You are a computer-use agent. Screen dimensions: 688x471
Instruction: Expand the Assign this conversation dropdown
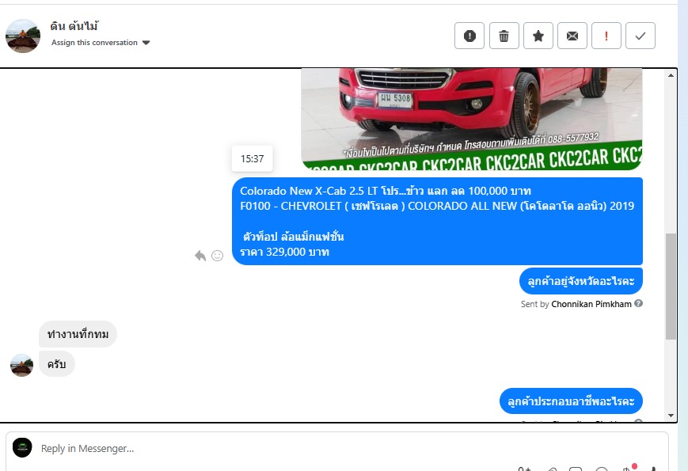[x=101, y=43]
